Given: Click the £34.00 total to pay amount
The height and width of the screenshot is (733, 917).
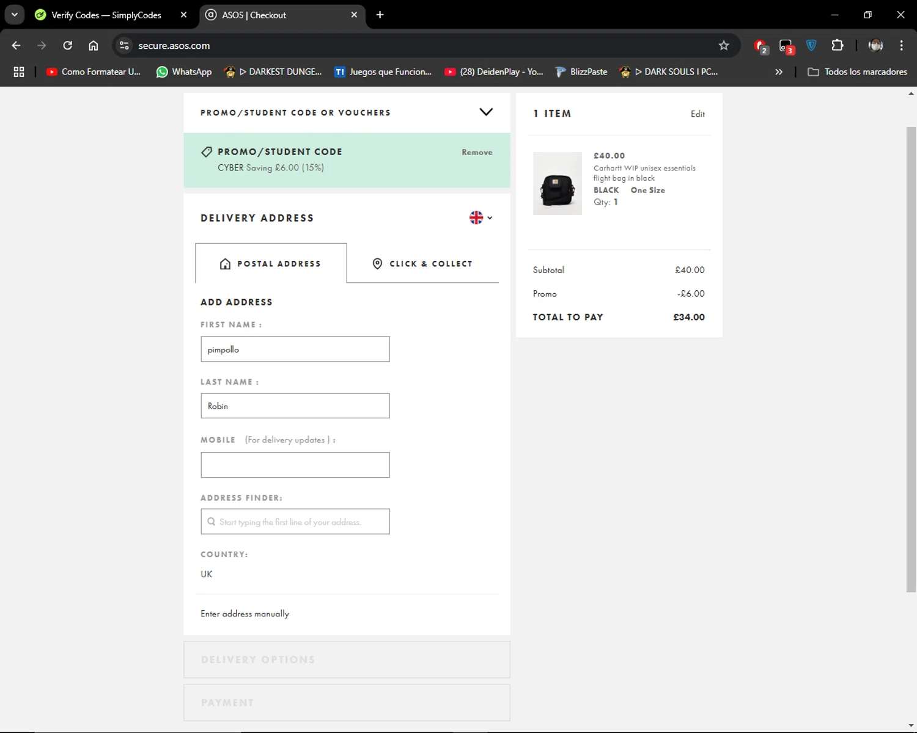Looking at the screenshot, I should click(689, 317).
